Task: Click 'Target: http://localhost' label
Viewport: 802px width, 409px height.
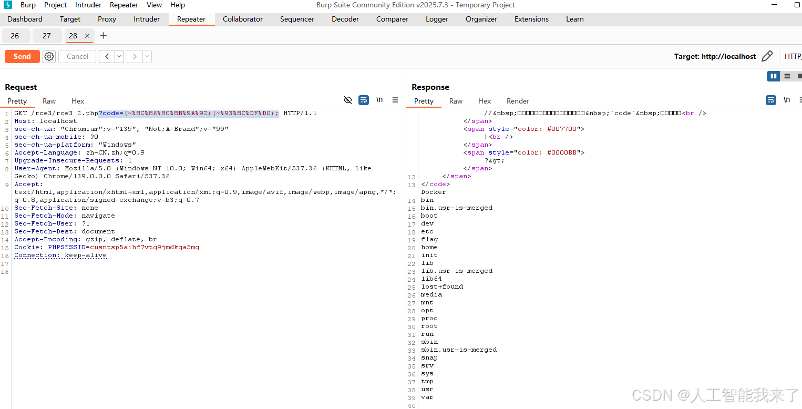Action: (715, 56)
